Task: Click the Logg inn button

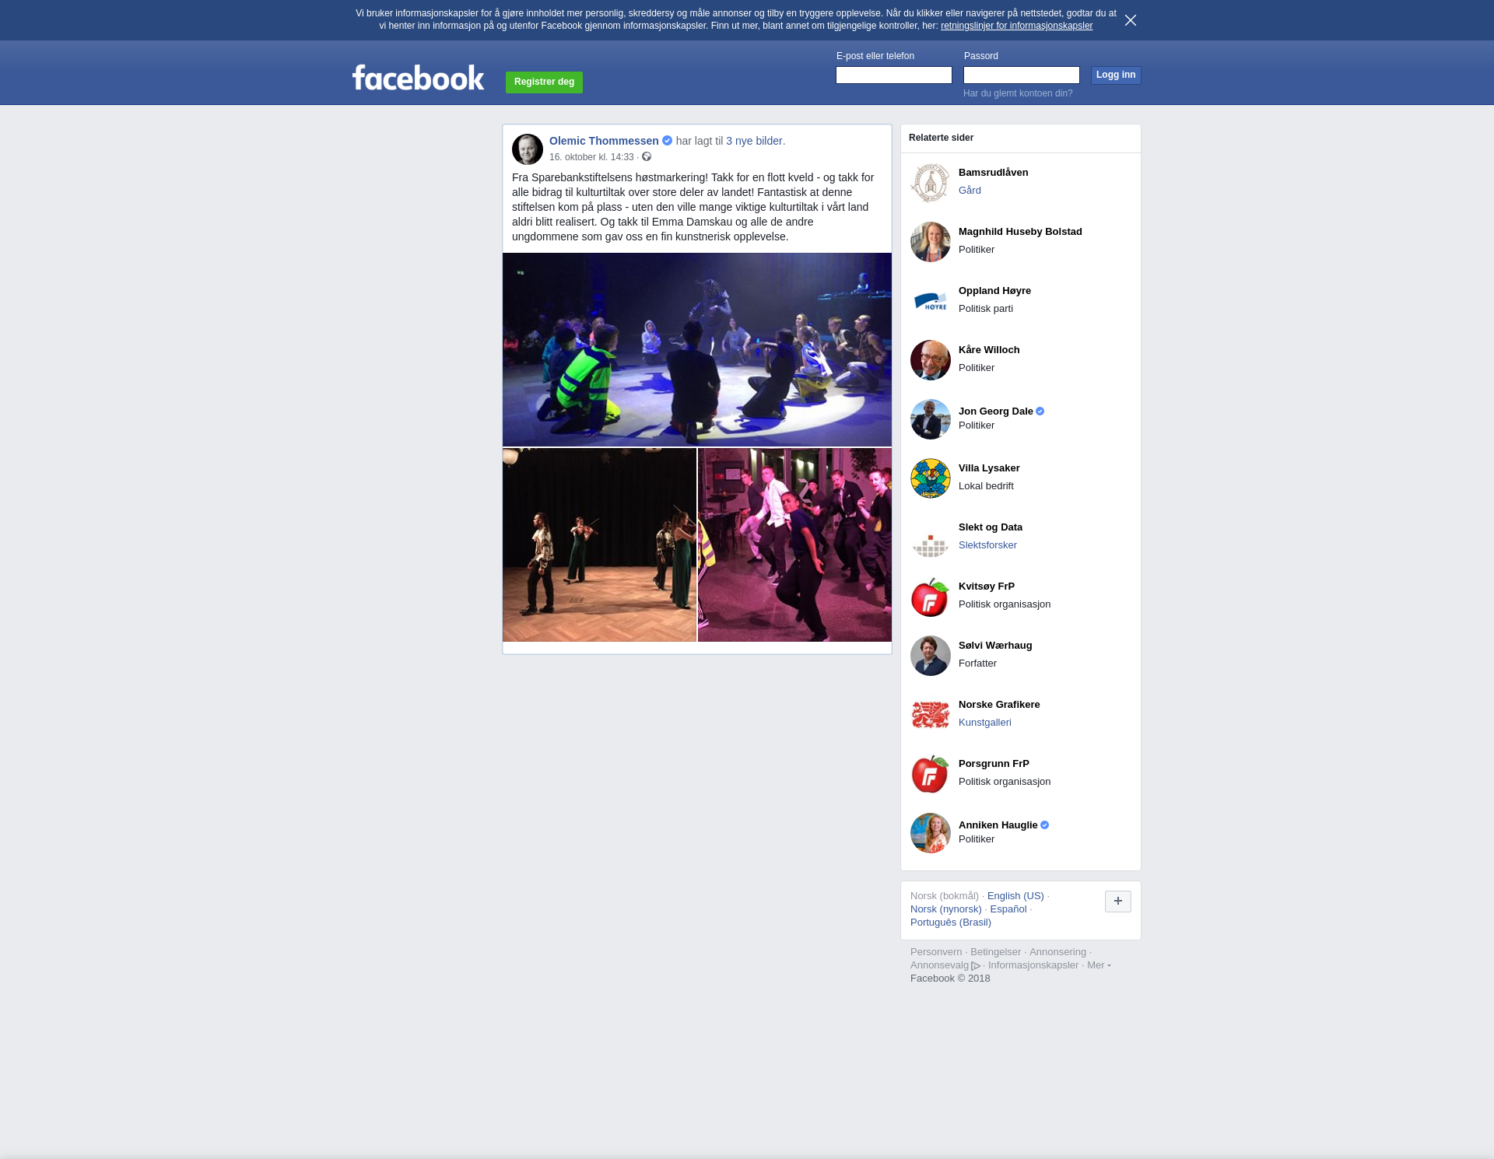Action: point(1116,75)
